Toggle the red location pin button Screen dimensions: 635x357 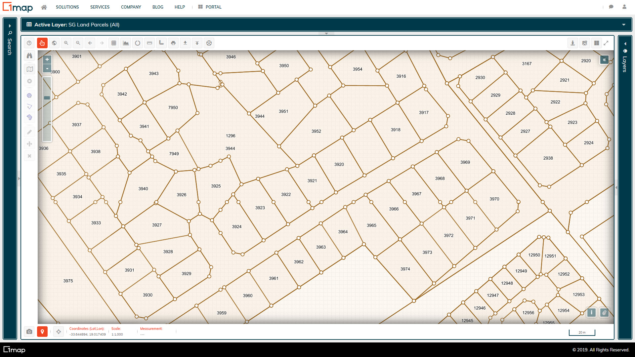click(42, 332)
